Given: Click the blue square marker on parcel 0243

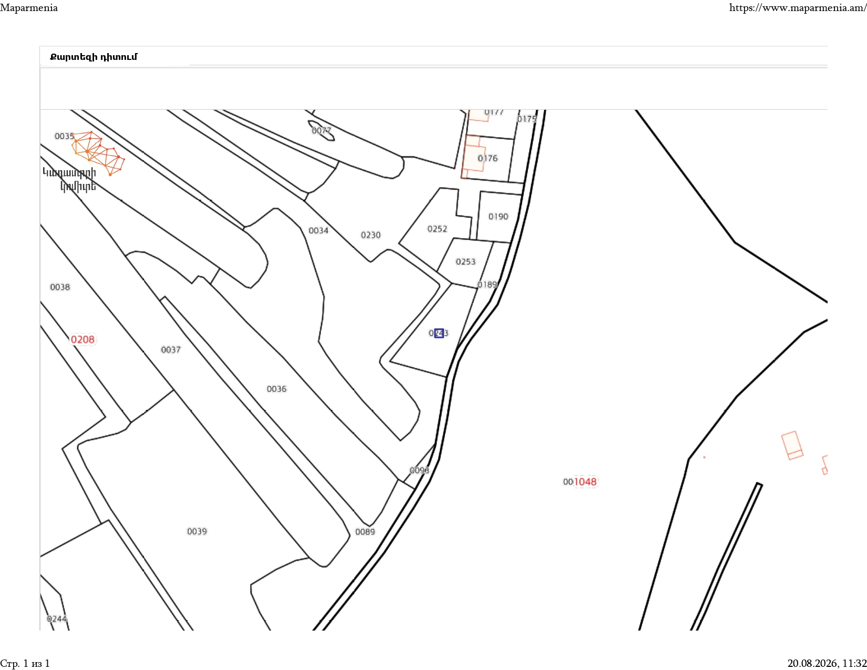Looking at the screenshot, I should (439, 333).
